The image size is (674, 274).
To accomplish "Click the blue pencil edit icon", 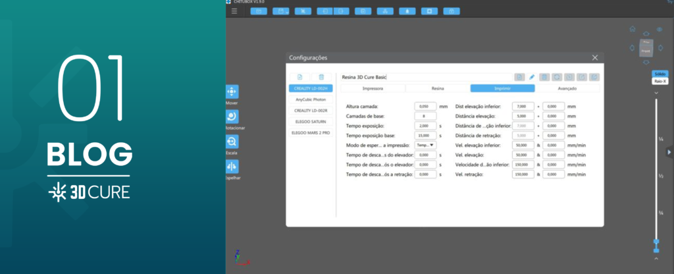I will 532,77.
